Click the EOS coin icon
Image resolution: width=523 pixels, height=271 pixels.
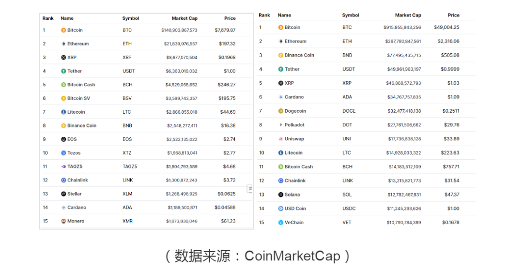63,139
